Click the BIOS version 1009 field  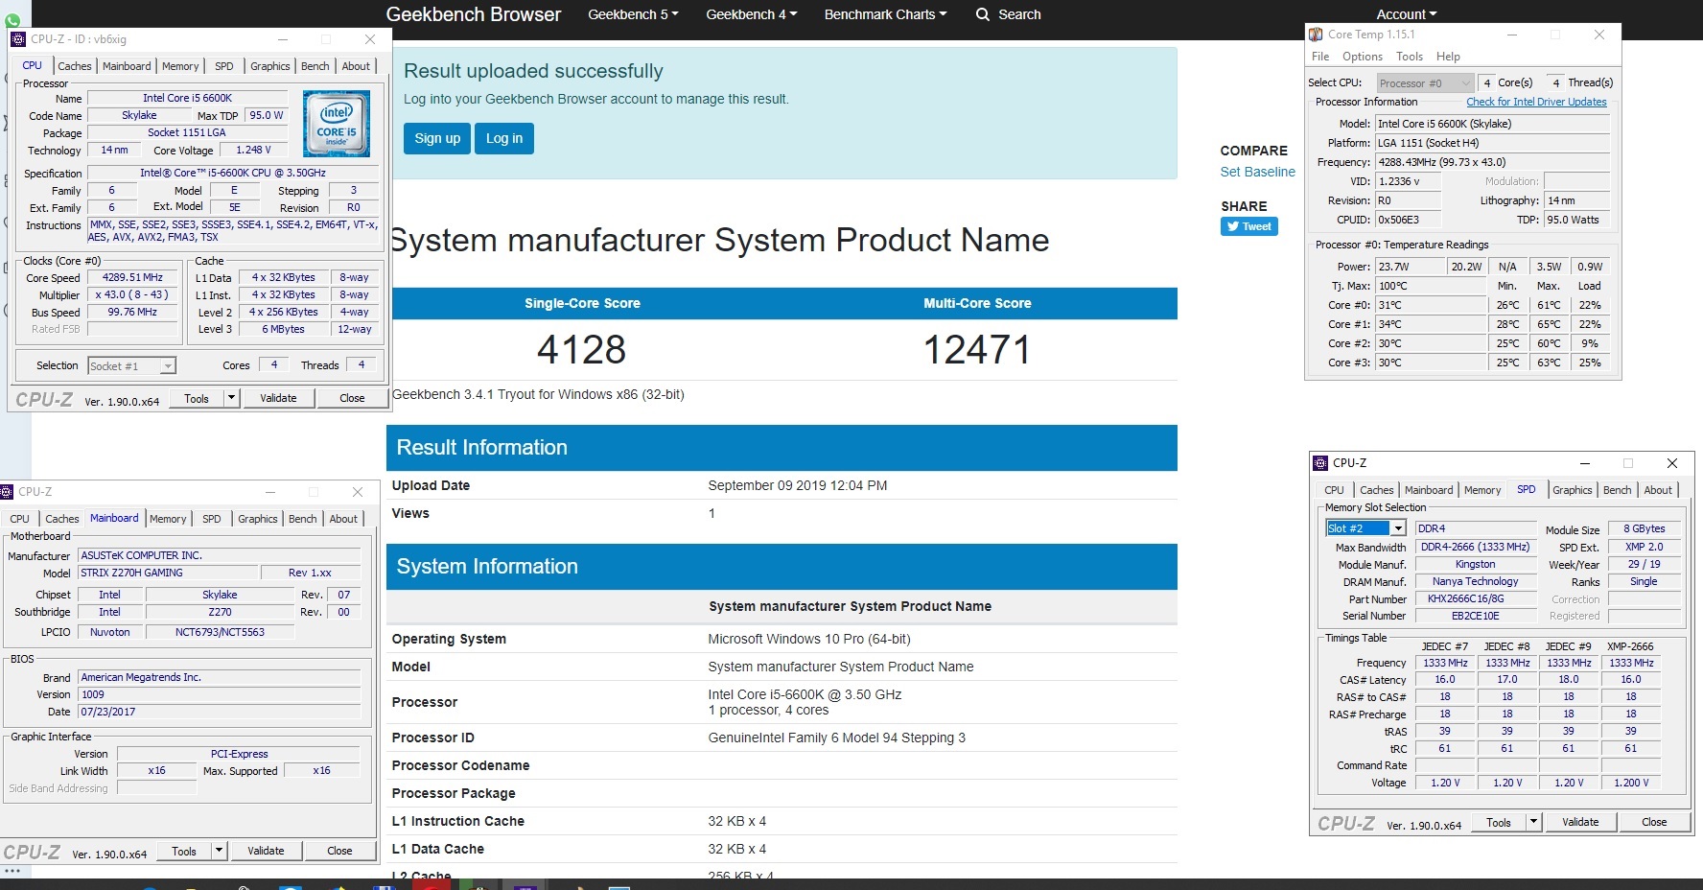click(x=220, y=694)
